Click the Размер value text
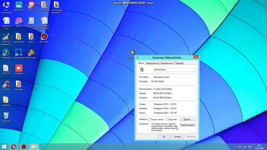Screen dimensions: 267x150 [162, 93]
